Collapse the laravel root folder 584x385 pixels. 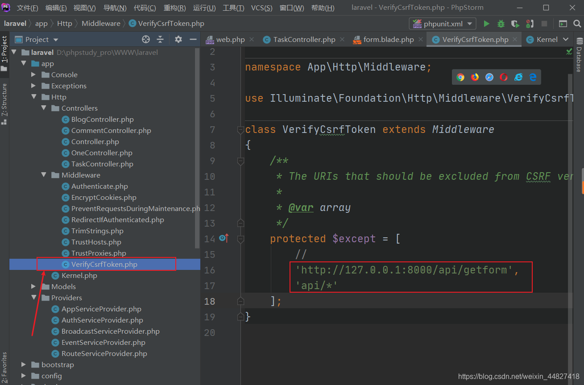pyautogui.click(x=14, y=52)
